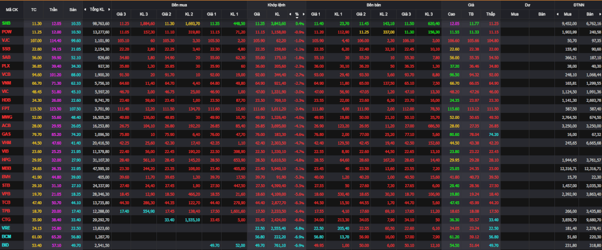Open the VRE stock ticker
Image resolution: width=602 pixels, height=250 pixels.
click(6, 227)
